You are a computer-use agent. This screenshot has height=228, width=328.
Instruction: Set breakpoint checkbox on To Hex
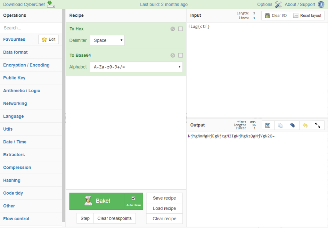coord(181,29)
